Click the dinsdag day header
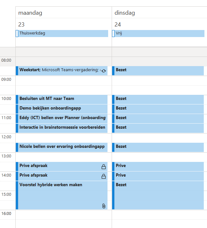This screenshot has width=207, height=228. point(125,13)
